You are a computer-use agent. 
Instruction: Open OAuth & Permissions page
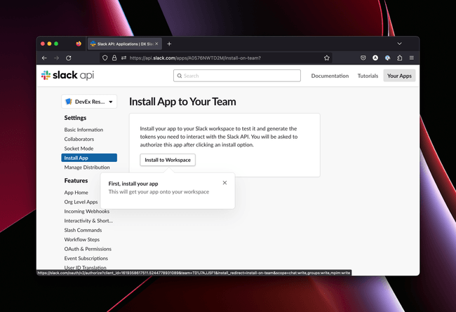click(x=88, y=249)
